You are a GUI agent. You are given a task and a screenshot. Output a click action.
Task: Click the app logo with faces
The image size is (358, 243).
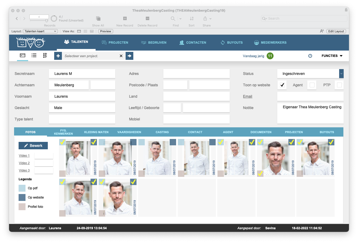(x=31, y=42)
